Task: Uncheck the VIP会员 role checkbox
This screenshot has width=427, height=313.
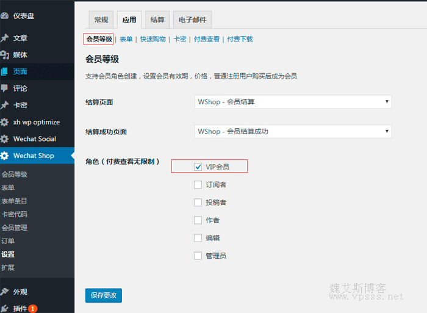Action: click(198, 167)
